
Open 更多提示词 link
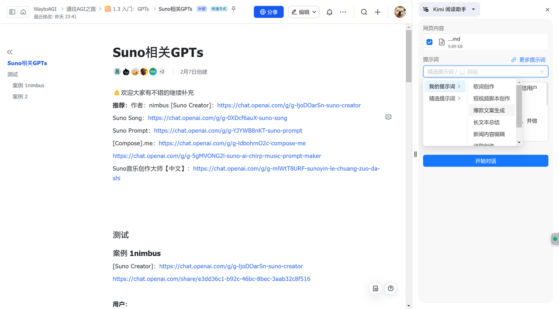(528, 60)
